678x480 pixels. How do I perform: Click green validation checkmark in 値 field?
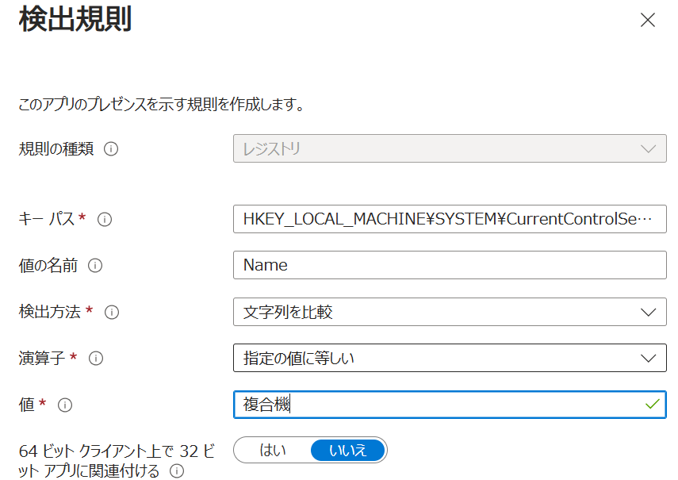[x=652, y=405]
